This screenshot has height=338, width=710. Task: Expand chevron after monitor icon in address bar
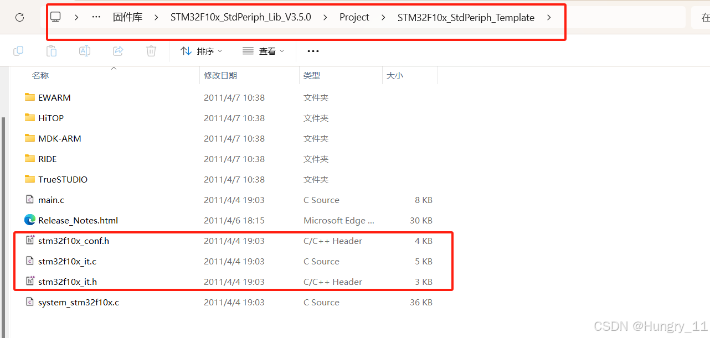click(x=76, y=17)
